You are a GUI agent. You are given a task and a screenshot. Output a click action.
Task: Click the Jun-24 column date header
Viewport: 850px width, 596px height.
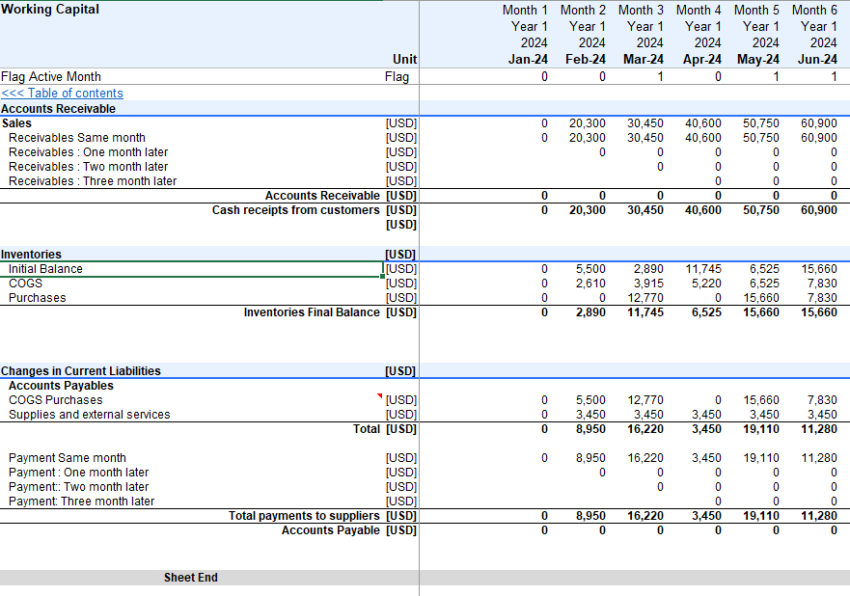pyautogui.click(x=817, y=60)
